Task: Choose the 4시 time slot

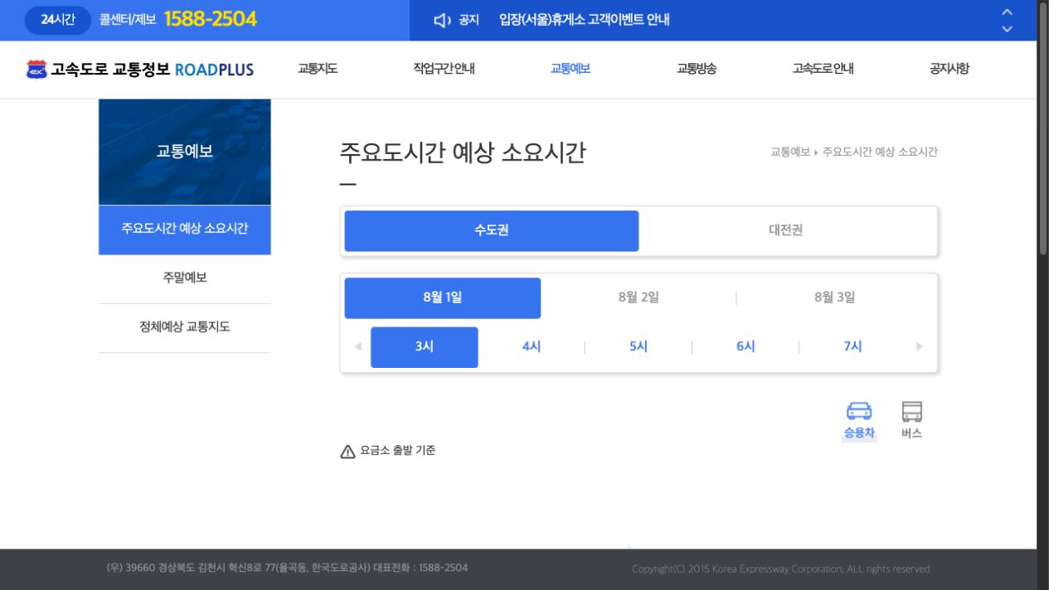Action: (532, 347)
